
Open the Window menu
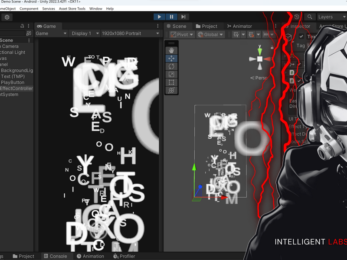(96, 9)
